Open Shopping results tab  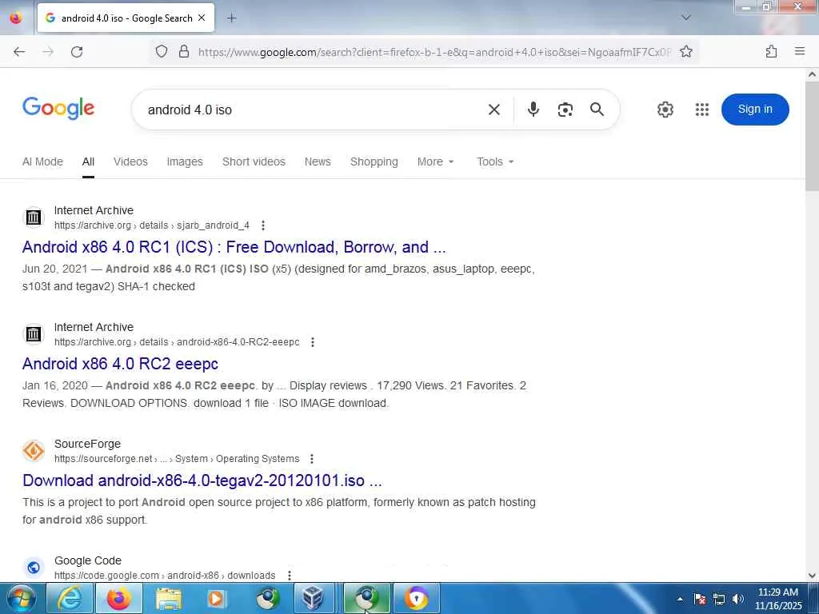pyautogui.click(x=374, y=161)
